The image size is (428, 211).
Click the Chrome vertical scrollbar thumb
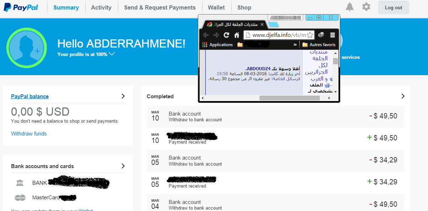point(335,61)
